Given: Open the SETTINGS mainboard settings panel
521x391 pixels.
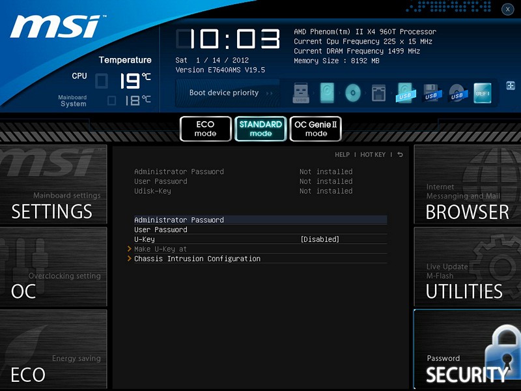Looking at the screenshot, I should point(53,184).
